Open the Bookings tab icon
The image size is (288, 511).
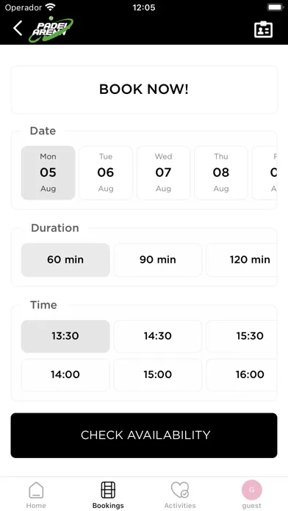coord(108,490)
